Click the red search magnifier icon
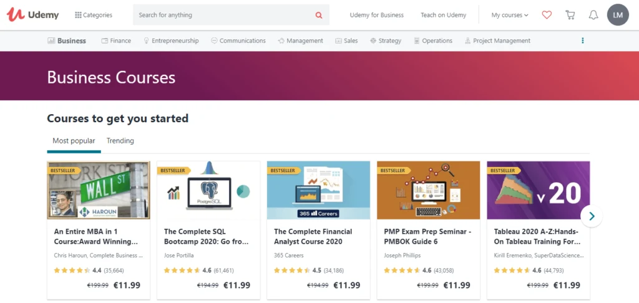The width and height of the screenshot is (639, 303). [319, 15]
